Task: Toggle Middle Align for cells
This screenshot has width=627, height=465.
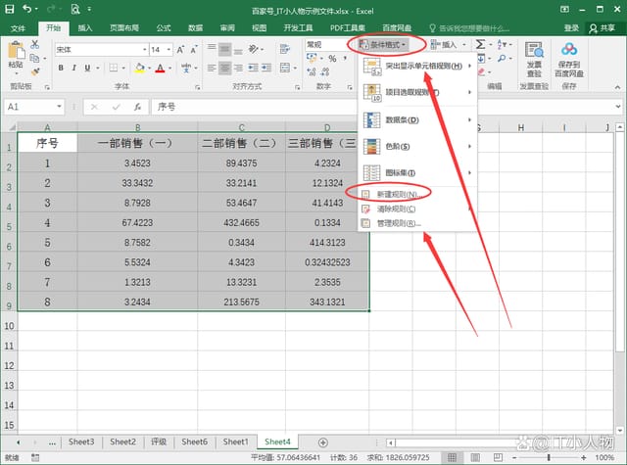Action: point(224,50)
